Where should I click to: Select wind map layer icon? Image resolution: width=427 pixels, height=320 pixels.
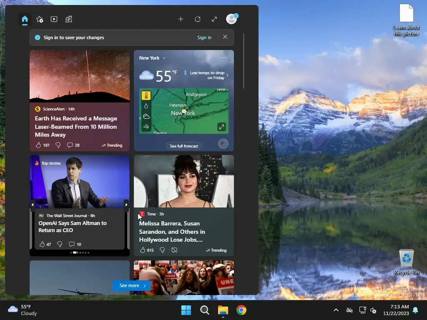click(x=146, y=127)
